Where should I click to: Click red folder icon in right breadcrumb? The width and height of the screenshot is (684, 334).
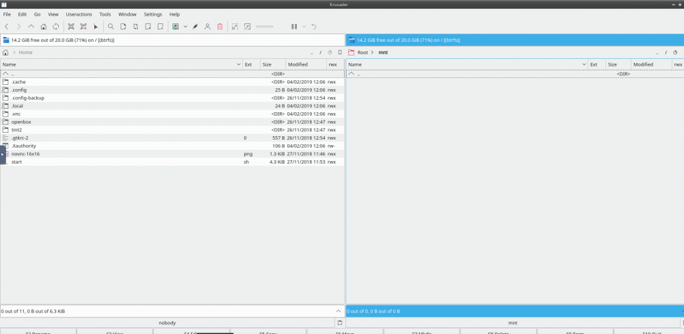pos(351,53)
